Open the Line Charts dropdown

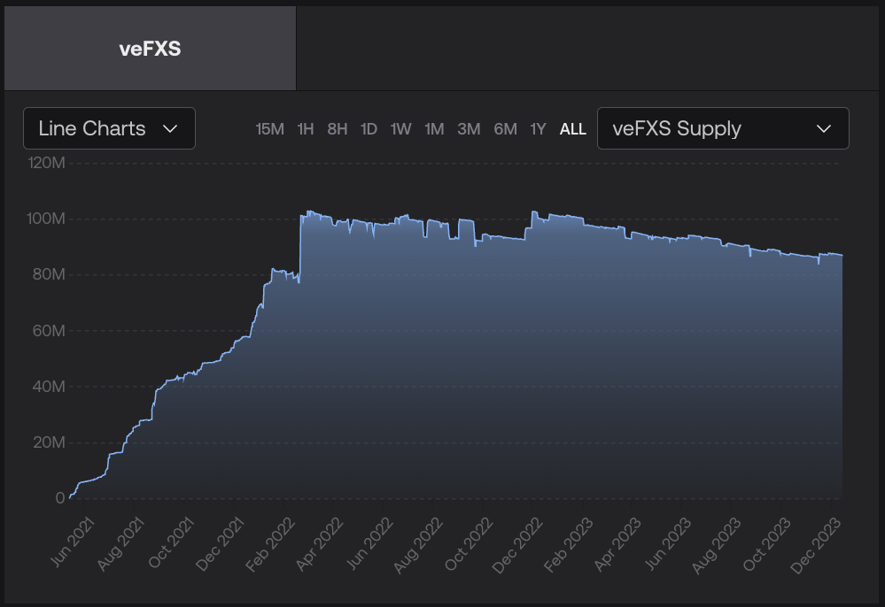(109, 128)
